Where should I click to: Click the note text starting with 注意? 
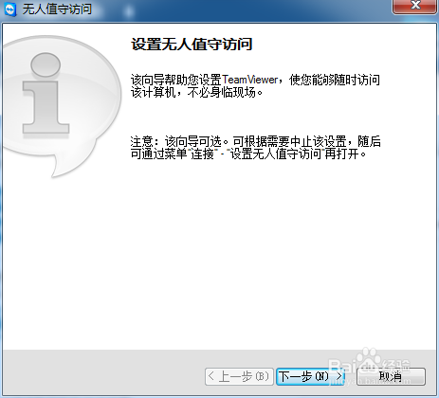[255, 148]
